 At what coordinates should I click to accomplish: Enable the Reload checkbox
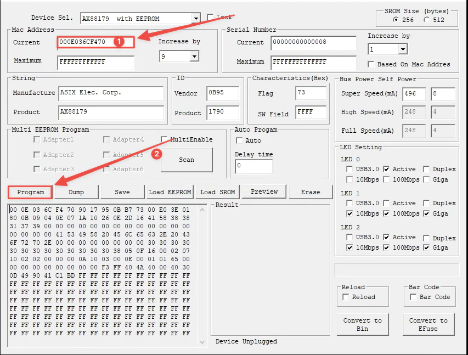pos(346,297)
